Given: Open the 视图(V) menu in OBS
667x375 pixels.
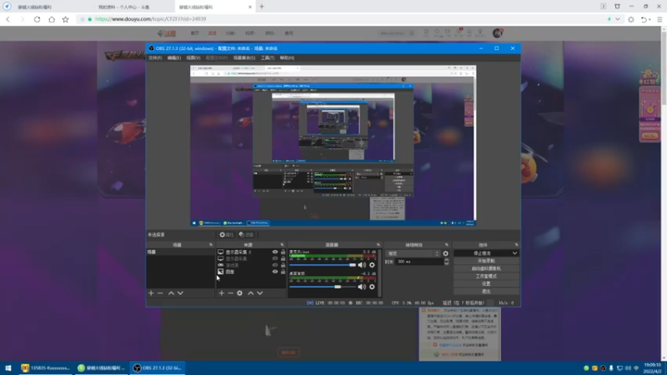Looking at the screenshot, I should click(x=193, y=57).
